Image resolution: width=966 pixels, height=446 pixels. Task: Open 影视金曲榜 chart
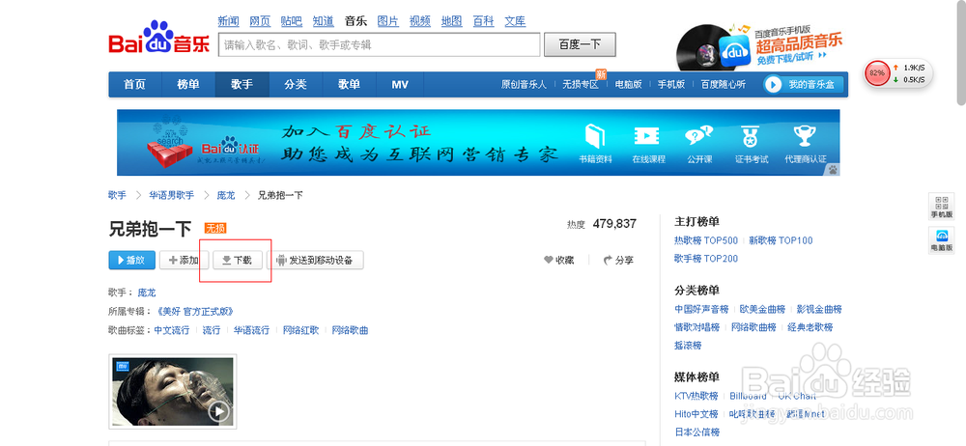(x=819, y=309)
